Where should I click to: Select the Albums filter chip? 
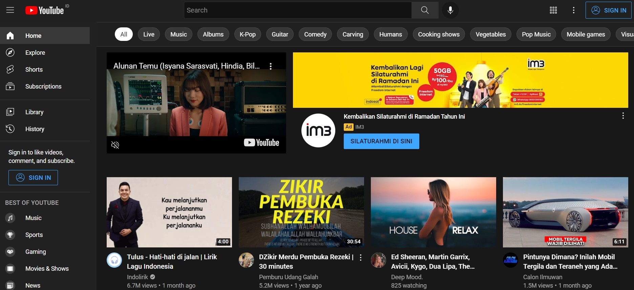213,34
